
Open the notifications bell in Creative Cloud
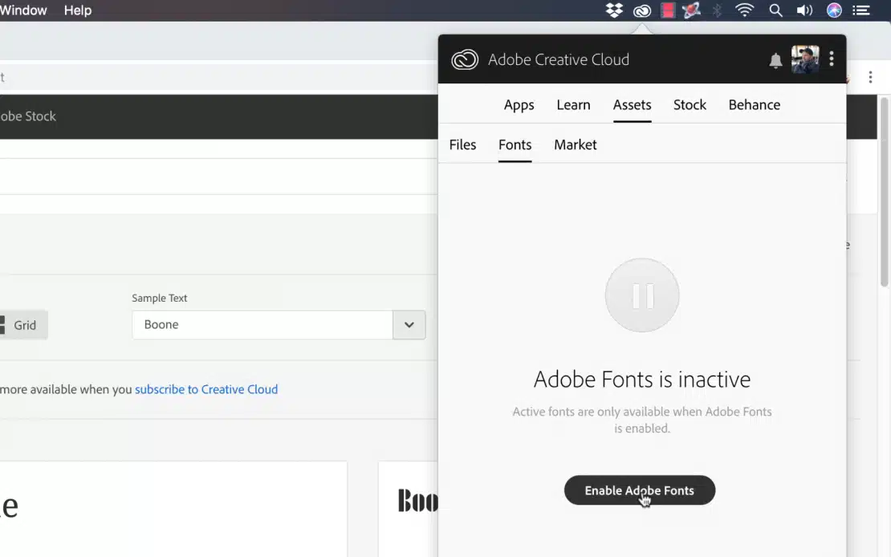[x=775, y=61]
